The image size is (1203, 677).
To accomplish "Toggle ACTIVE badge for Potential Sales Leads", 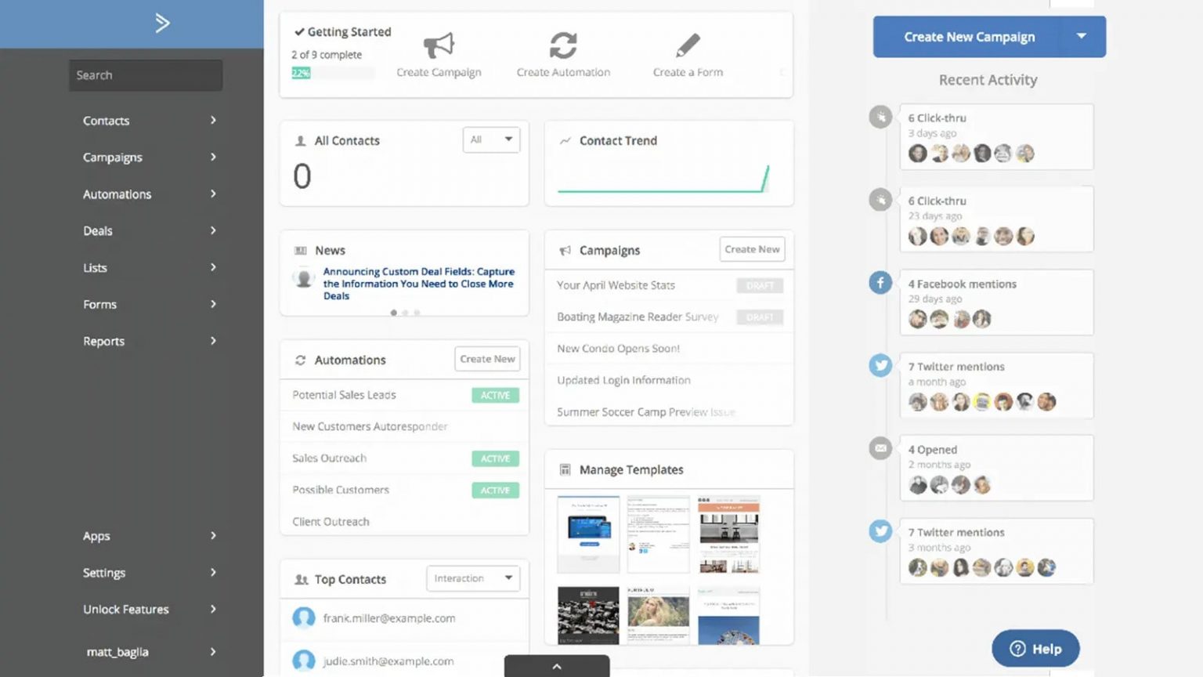I will [x=495, y=396].
